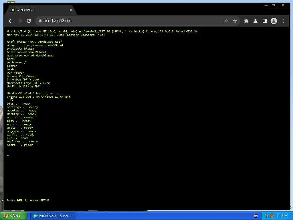293x220 pixels.
Task: Click the 'audio ... ready' line
Action: [x=20, y=117]
